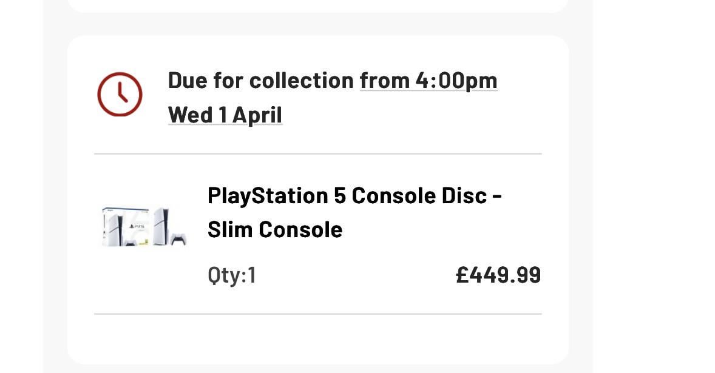Click the "Slim Console" line of the title

click(x=275, y=230)
